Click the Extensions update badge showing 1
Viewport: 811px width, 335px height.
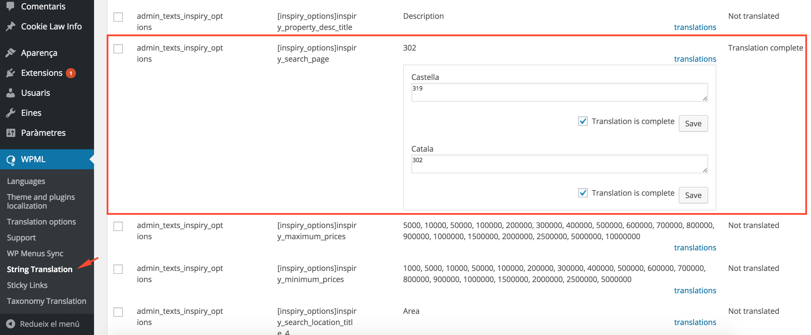coord(71,73)
